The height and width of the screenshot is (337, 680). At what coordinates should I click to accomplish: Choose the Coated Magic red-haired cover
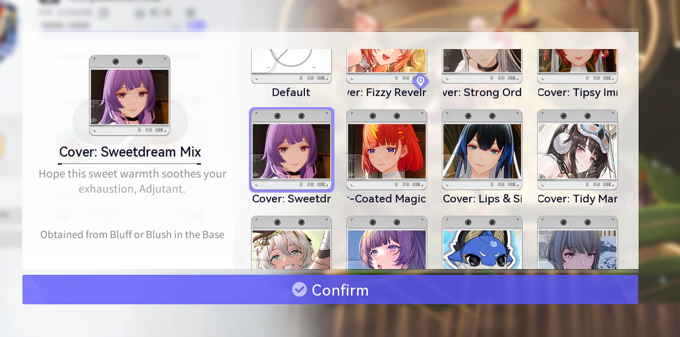[x=386, y=150]
